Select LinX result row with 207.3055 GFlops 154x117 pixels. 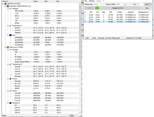117,15
